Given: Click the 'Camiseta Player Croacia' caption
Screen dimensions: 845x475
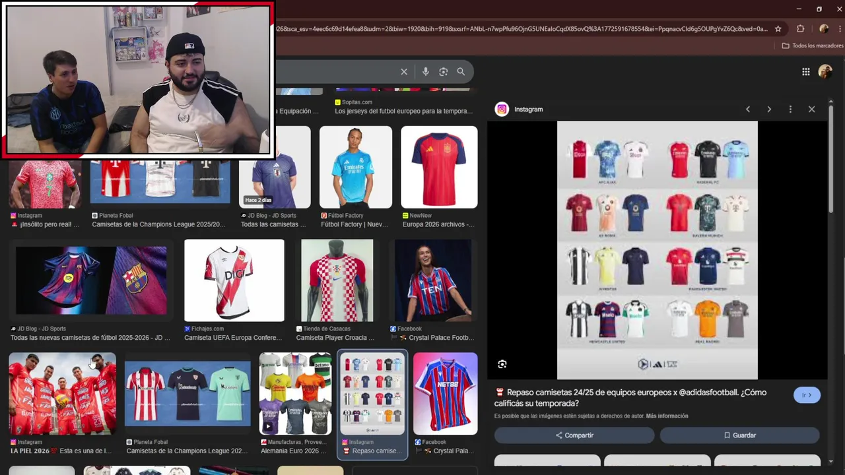Looking at the screenshot, I should pos(335,338).
